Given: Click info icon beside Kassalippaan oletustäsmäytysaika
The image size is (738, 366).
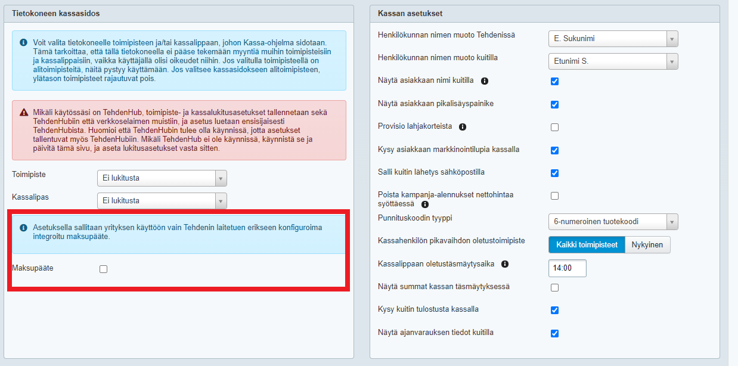Looking at the screenshot, I should point(505,264).
